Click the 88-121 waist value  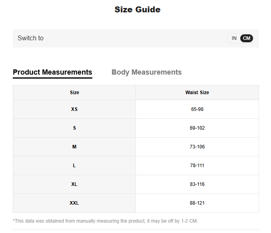(197, 203)
